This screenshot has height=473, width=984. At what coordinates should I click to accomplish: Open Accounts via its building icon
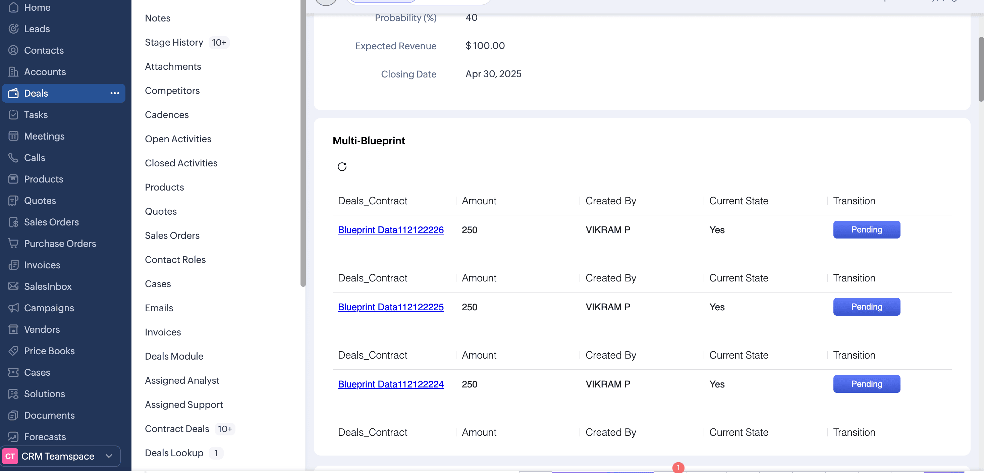(13, 72)
